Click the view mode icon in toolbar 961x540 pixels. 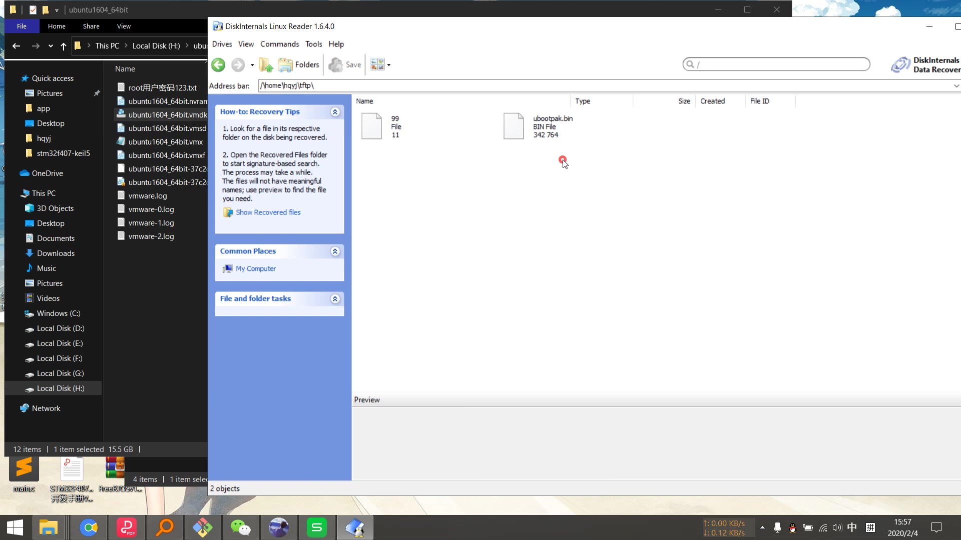[x=377, y=64]
